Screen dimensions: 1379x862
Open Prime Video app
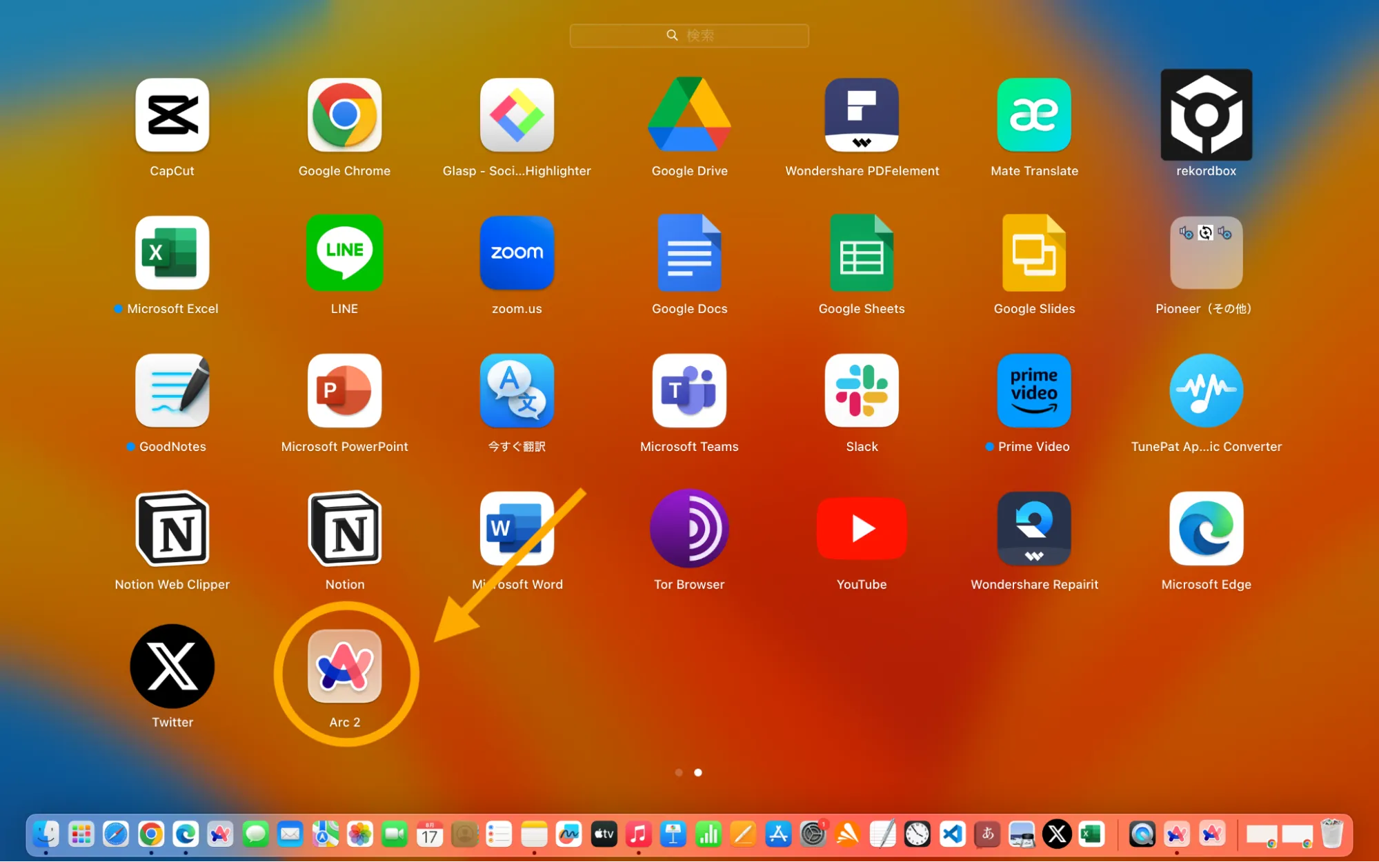click(x=1034, y=391)
